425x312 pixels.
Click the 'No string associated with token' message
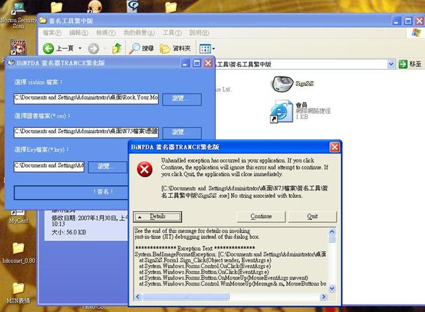(266, 196)
